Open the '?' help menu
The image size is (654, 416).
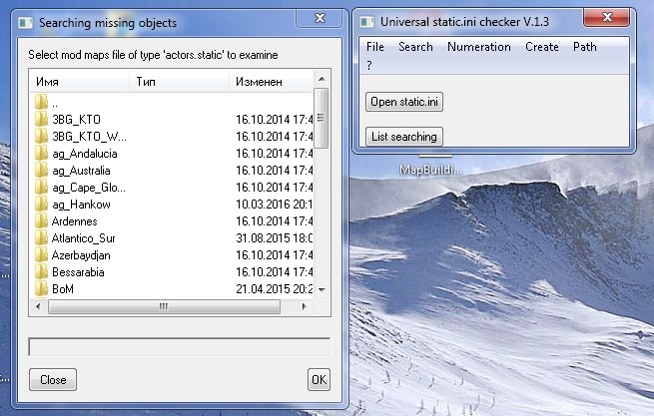[369, 65]
